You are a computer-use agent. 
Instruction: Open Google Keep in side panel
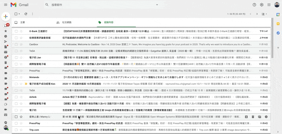click(x=278, y=24)
